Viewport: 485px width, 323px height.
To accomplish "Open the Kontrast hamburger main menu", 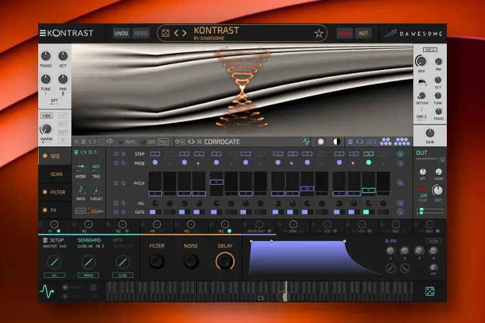I will [x=43, y=33].
